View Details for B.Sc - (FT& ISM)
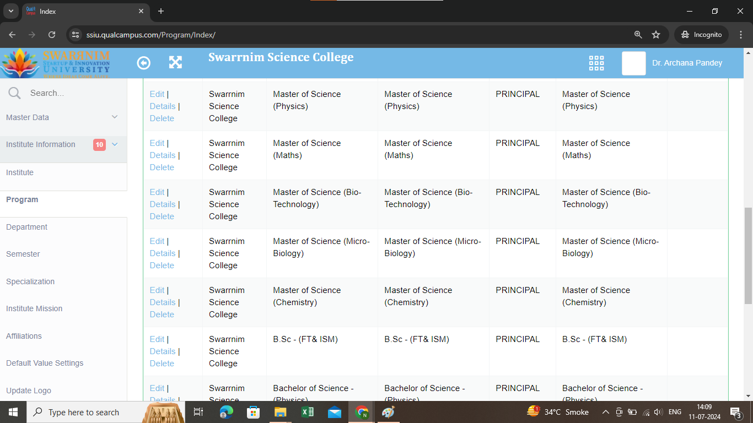753x423 pixels. 163,351
